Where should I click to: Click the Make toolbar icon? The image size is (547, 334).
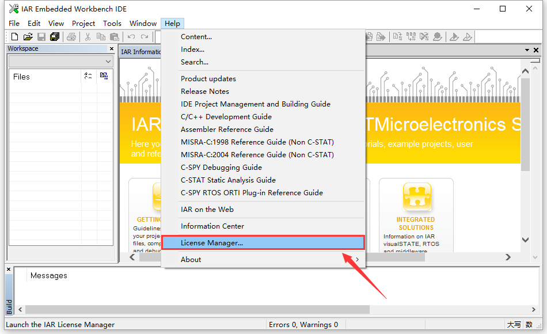(x=411, y=37)
